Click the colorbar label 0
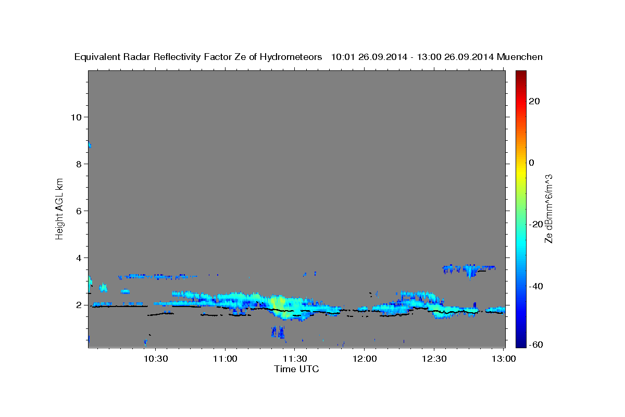 coord(532,163)
